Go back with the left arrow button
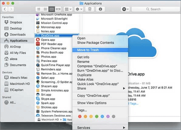181x130 pixels. [5, 9]
